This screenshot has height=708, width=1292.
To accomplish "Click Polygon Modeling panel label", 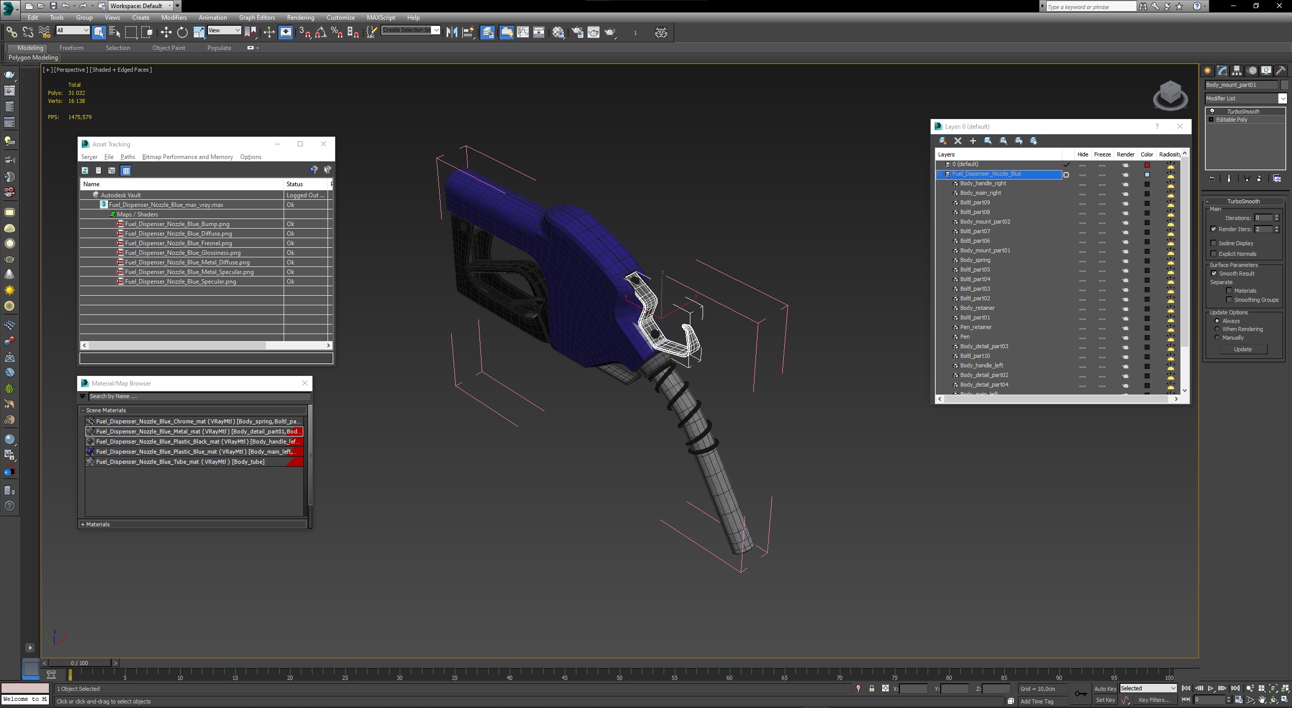I will (33, 58).
